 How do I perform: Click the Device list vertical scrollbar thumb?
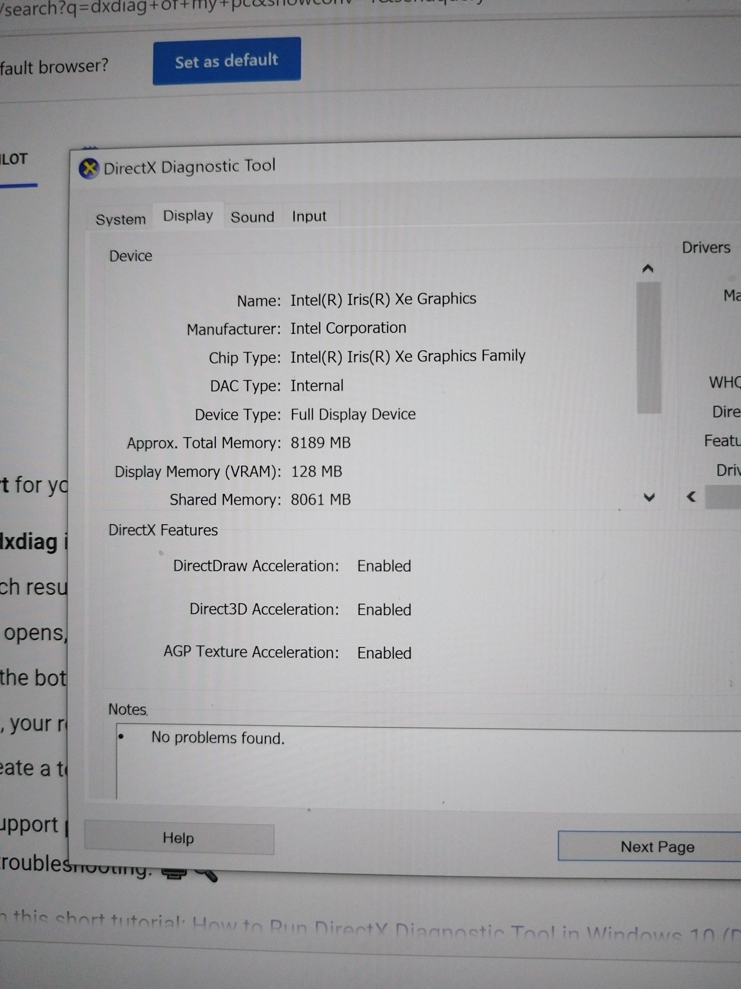pos(649,347)
